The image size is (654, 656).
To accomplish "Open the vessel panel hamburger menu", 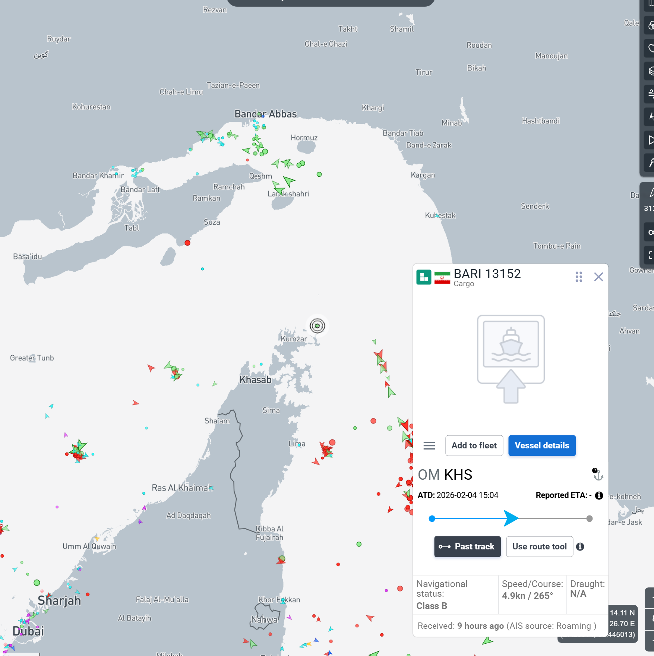I will click(429, 446).
